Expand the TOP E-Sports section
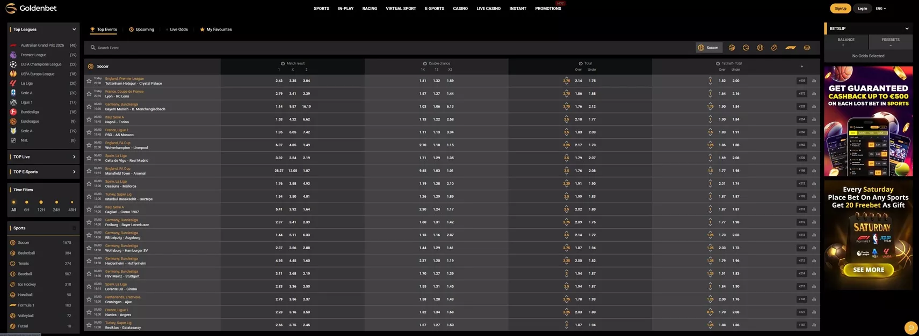 click(43, 172)
